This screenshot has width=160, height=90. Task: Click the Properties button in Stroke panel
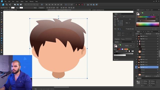(x=117, y=39)
